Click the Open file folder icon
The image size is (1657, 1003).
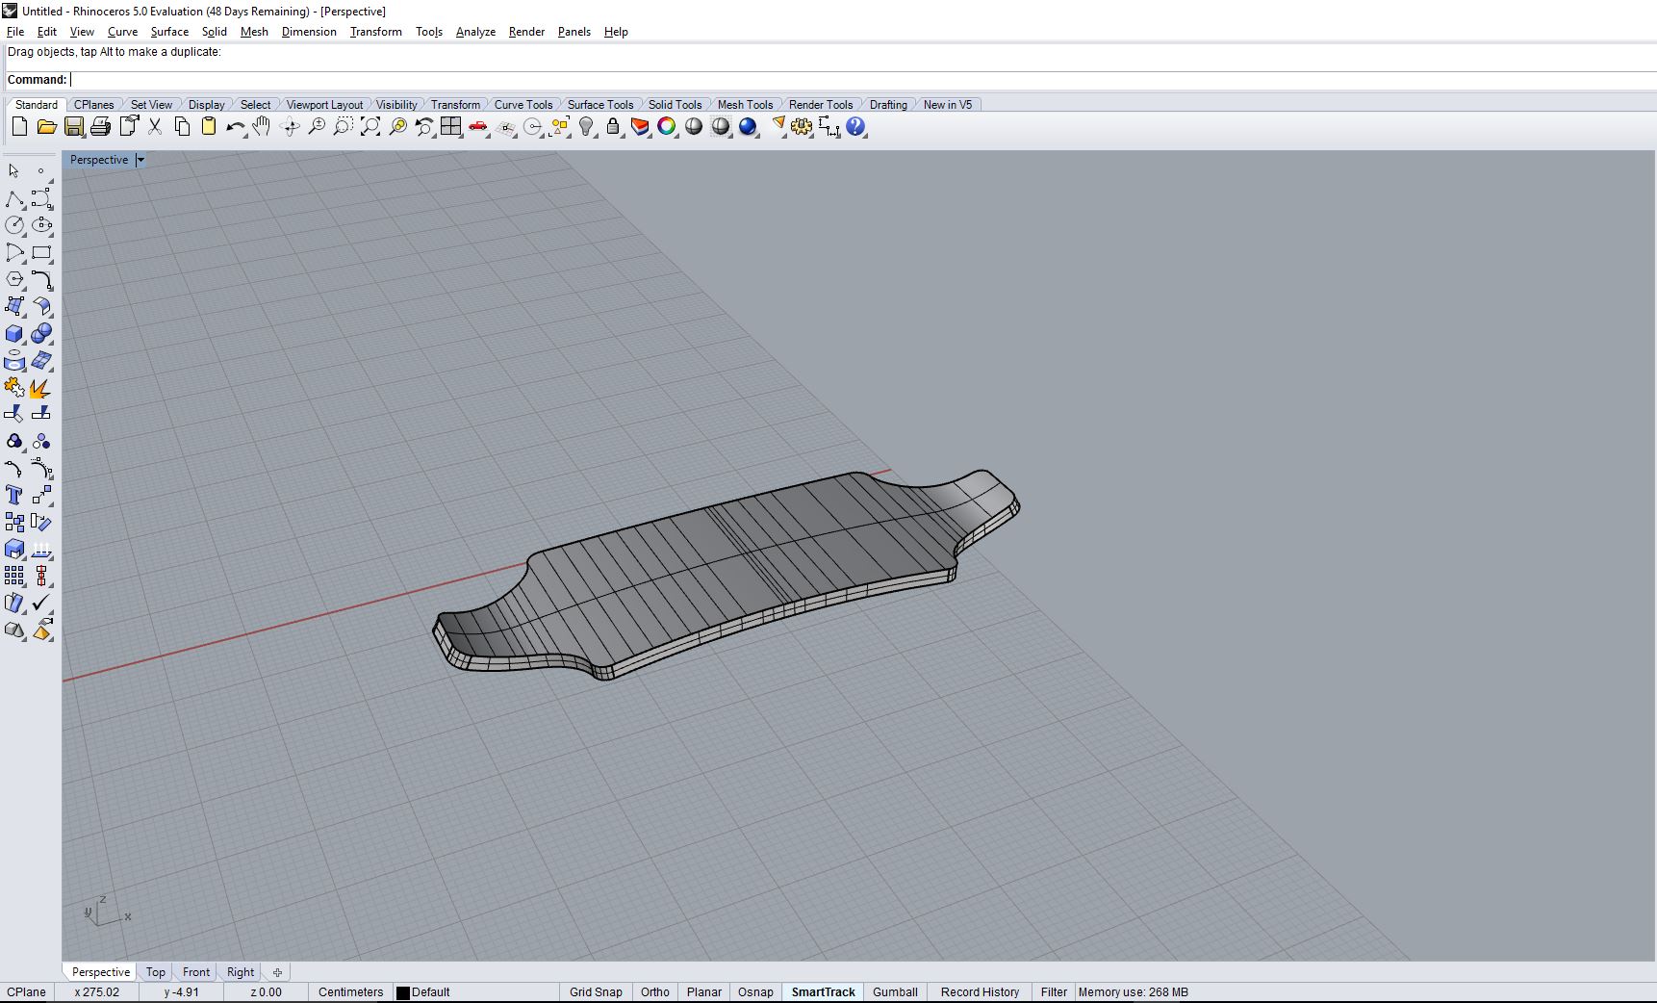46,126
